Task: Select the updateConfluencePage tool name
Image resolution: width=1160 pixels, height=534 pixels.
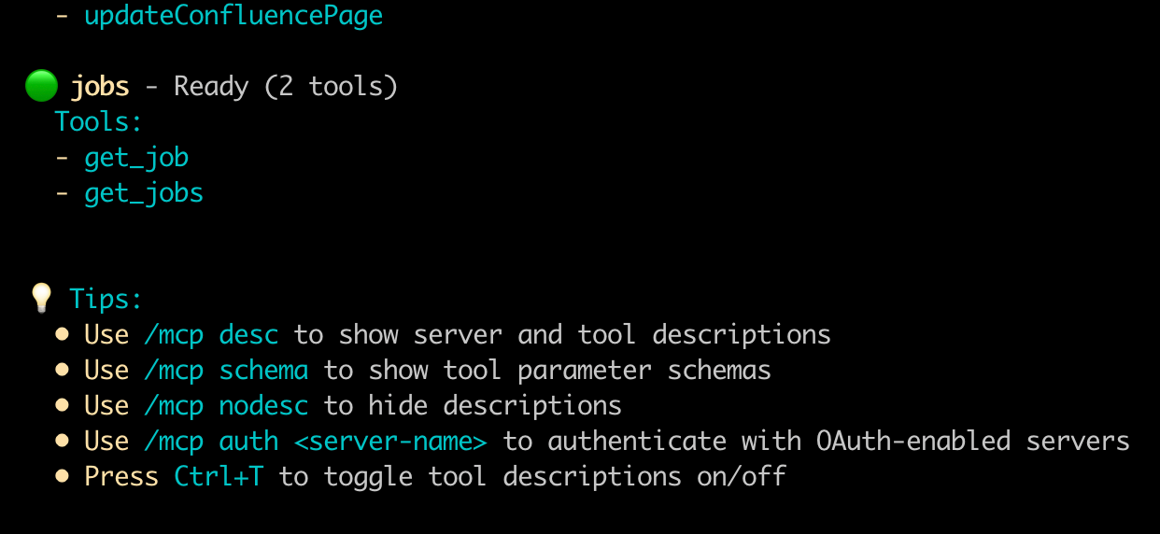Action: tap(233, 16)
